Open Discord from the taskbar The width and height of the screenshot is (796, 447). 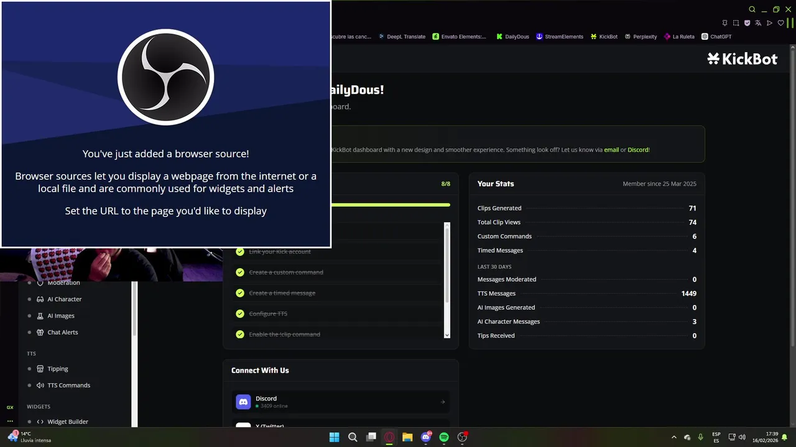tap(426, 437)
